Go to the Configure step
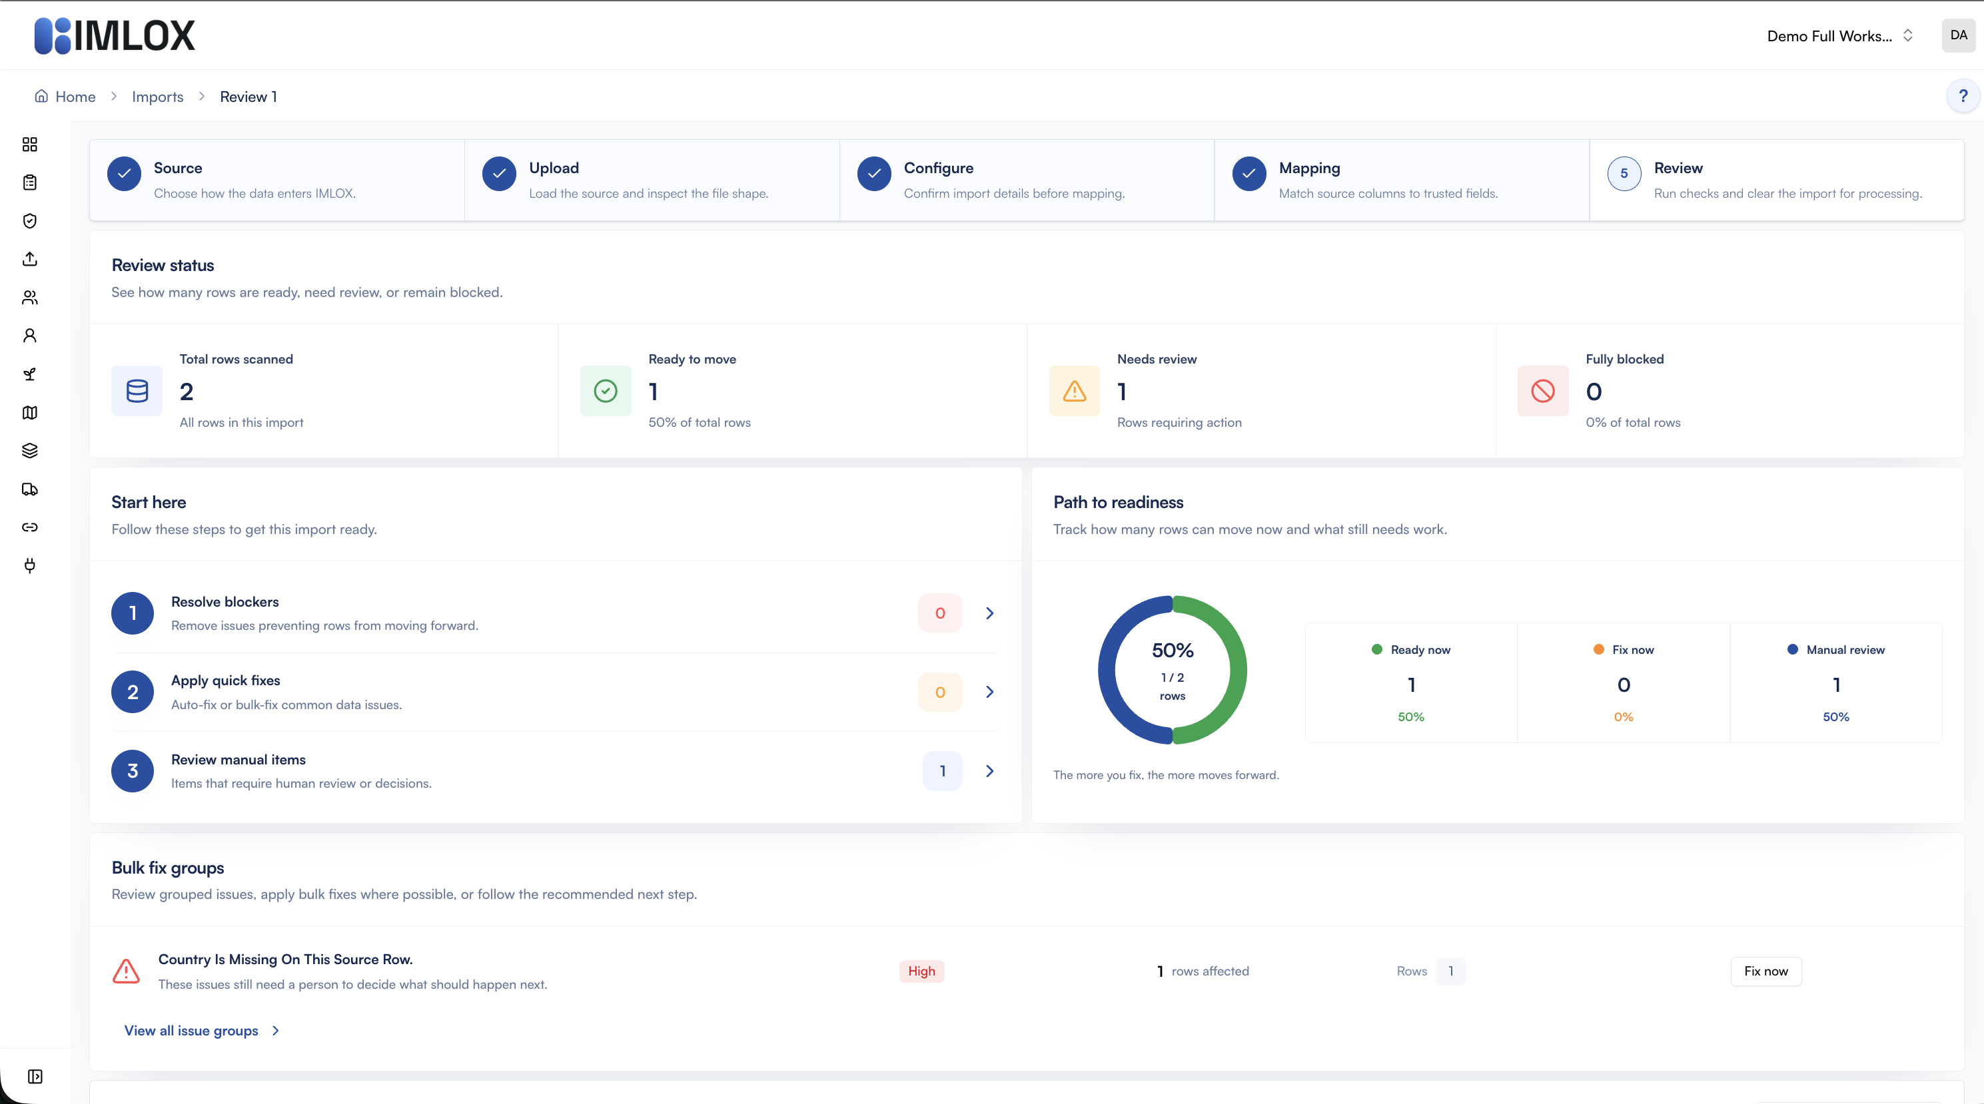The image size is (1984, 1104). (1027, 180)
